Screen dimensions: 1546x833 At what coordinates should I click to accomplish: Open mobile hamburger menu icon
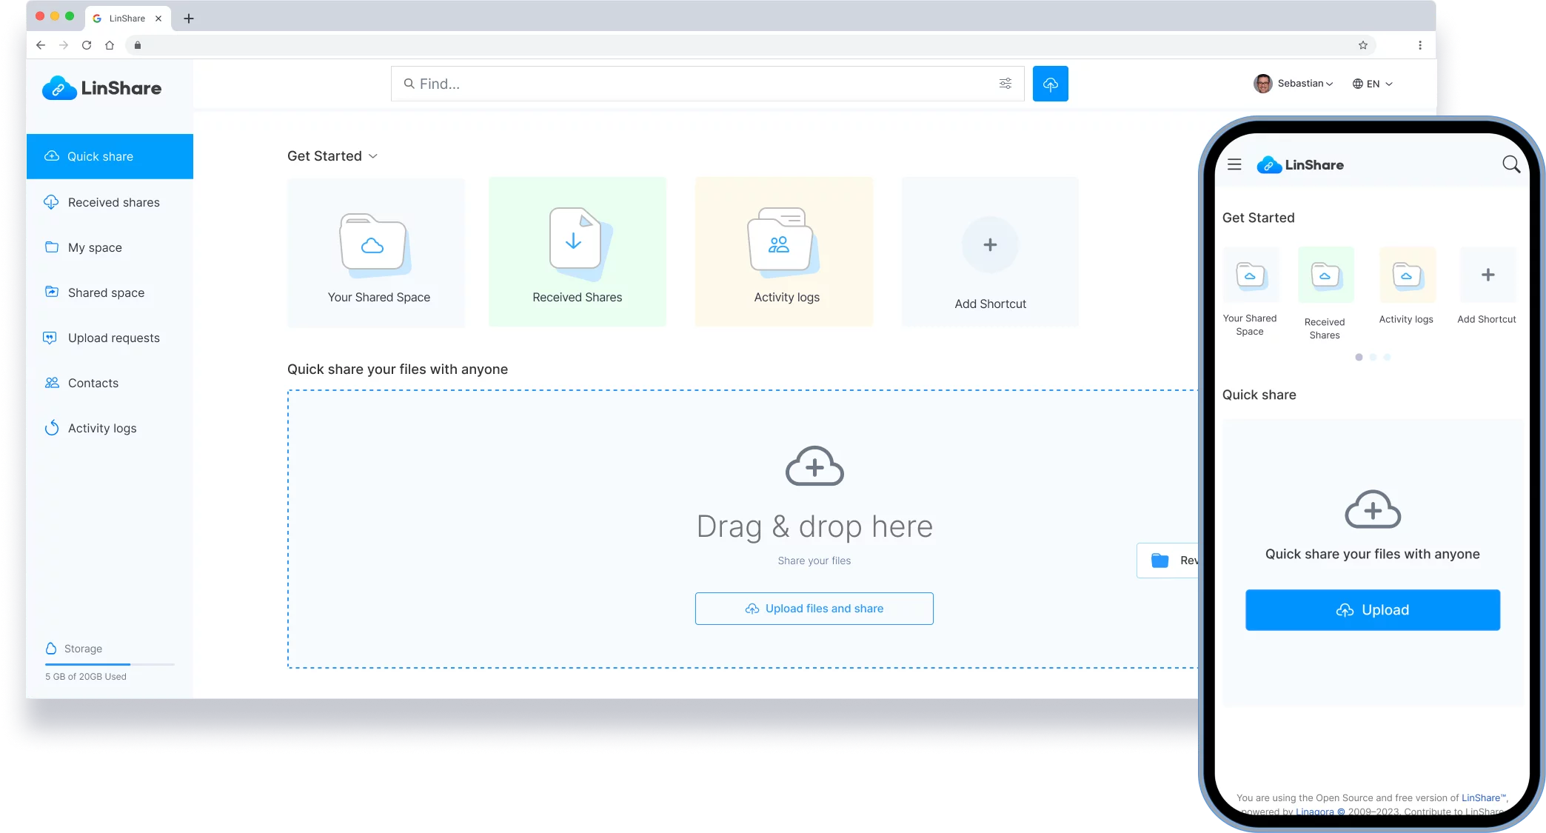pyautogui.click(x=1234, y=164)
